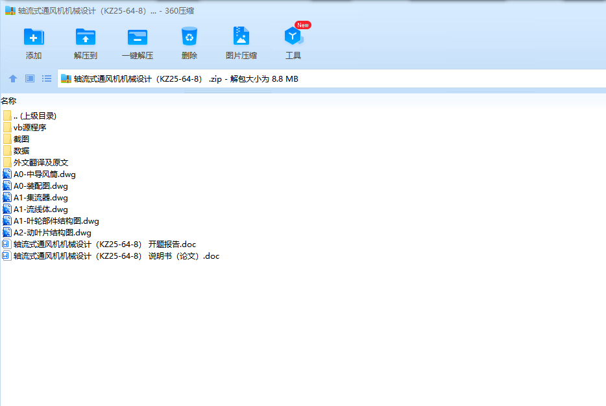Select file A0-中导风筒.dwg
This screenshot has width=606, height=406.
pyautogui.click(x=39, y=174)
